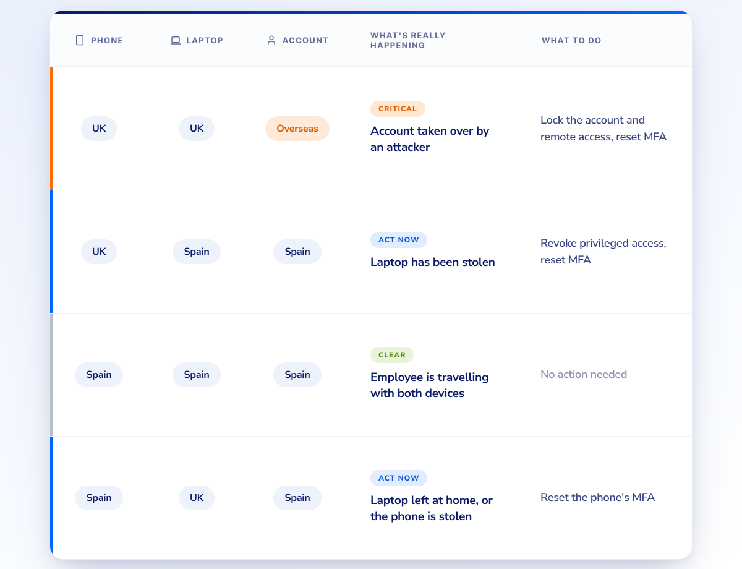Click the CRITICAL status badge

(x=398, y=109)
